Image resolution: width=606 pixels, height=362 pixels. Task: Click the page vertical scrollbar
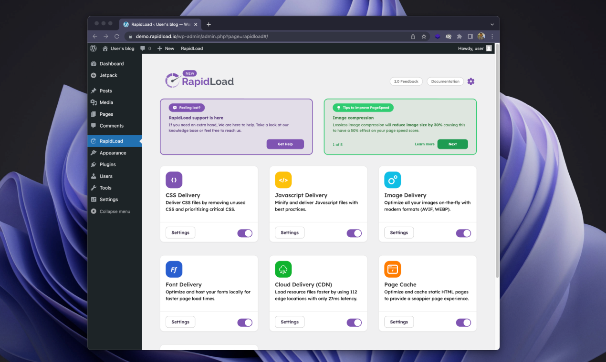tap(498, 162)
